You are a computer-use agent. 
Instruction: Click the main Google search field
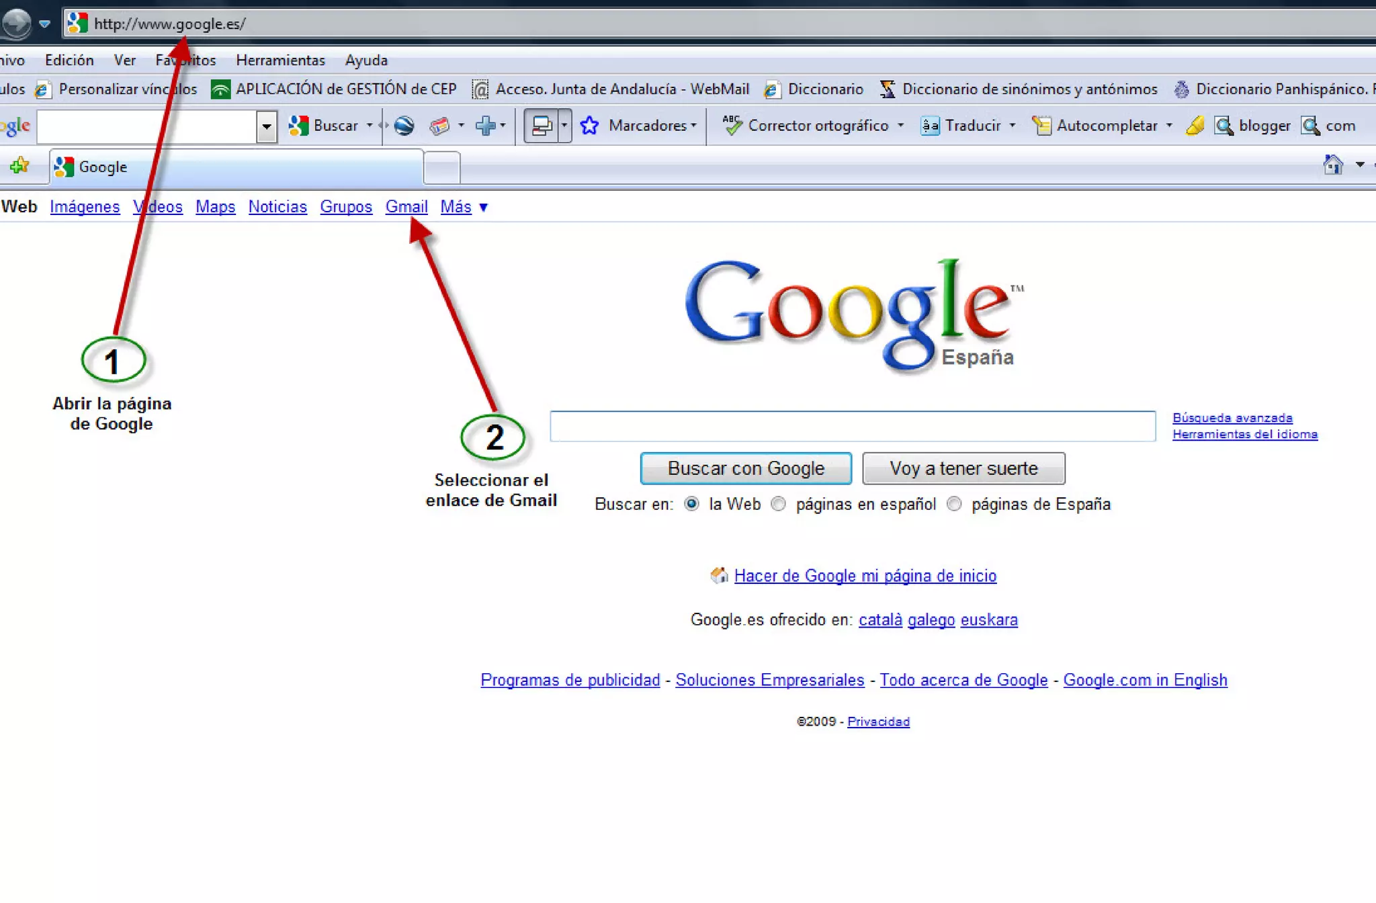coord(852,426)
